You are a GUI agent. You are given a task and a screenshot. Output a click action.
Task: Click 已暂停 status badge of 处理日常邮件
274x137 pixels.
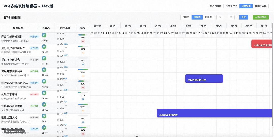point(34,94)
